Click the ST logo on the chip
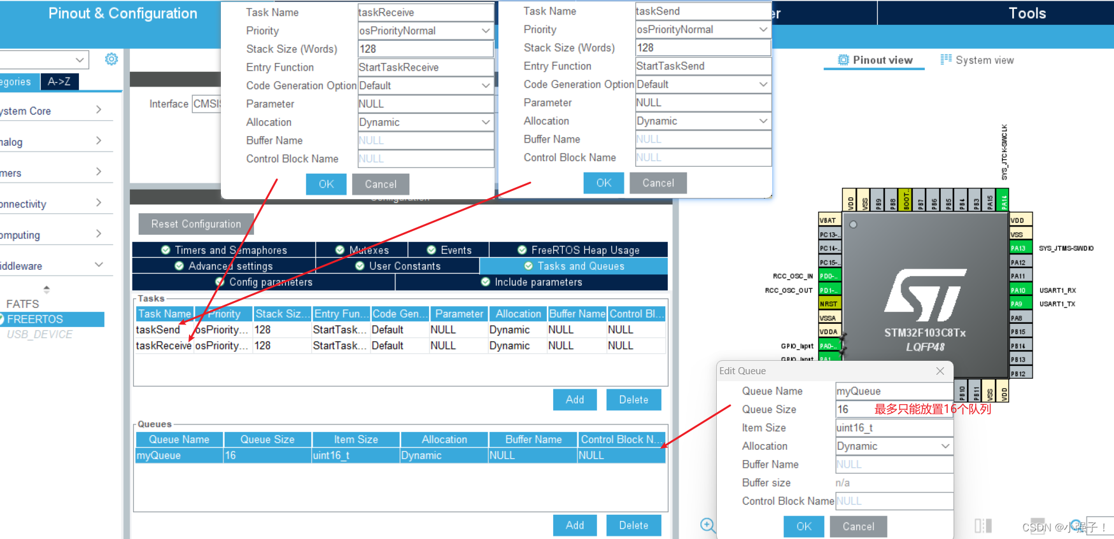The image size is (1114, 539). click(x=926, y=295)
